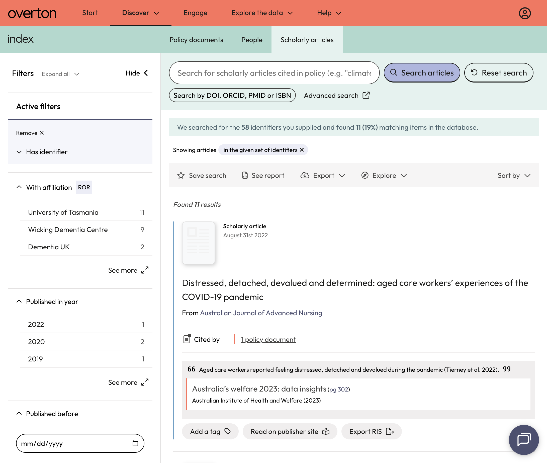Remove the active Has identifier filter
547x463 pixels.
point(30,133)
